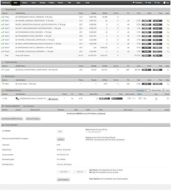
Task: Expand the Disk 8 arrow
Action: pos(2,48)
